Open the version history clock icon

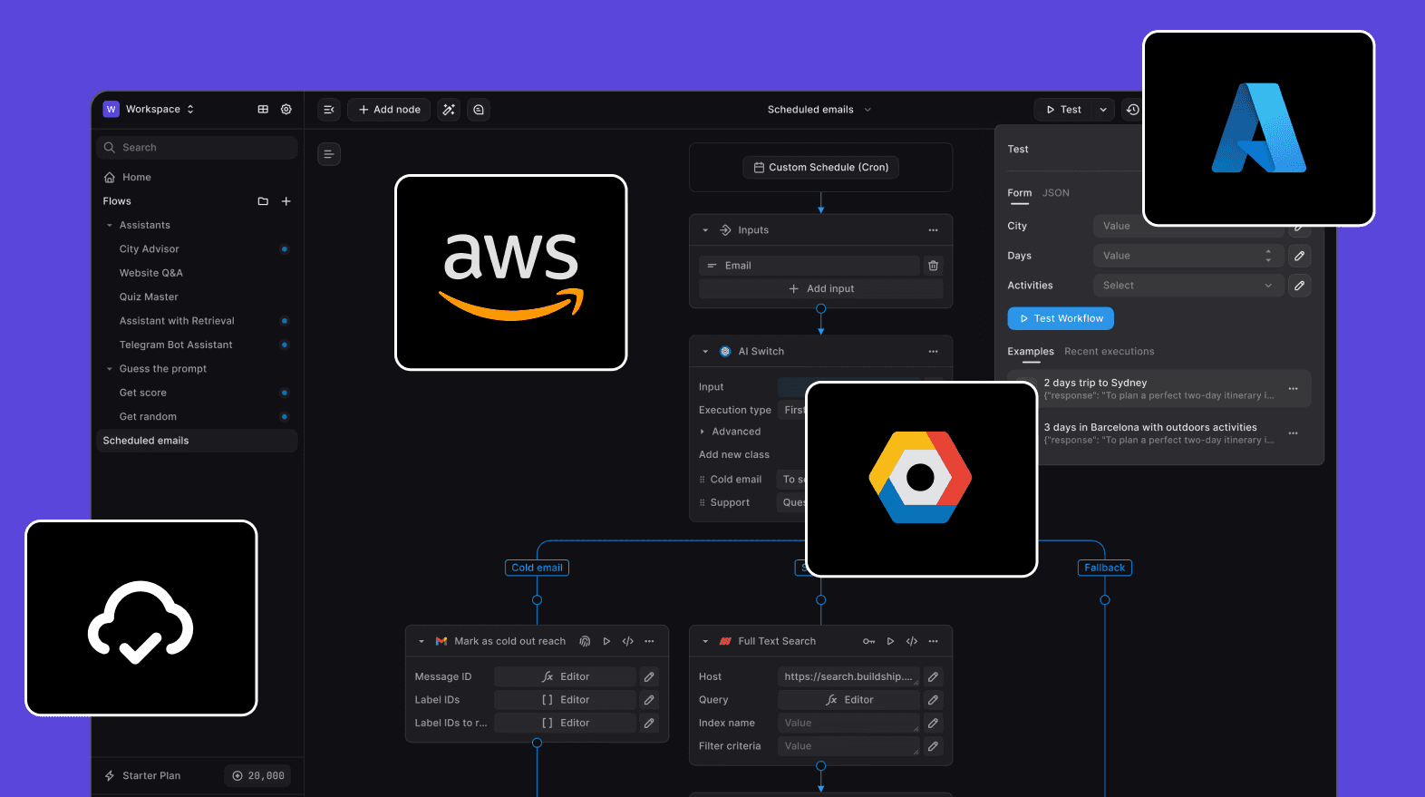[1132, 110]
